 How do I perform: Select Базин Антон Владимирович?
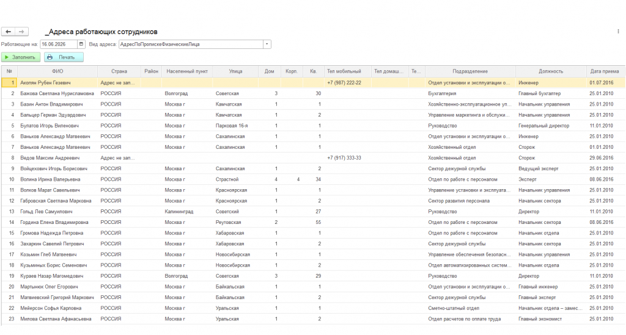coord(314,104)
